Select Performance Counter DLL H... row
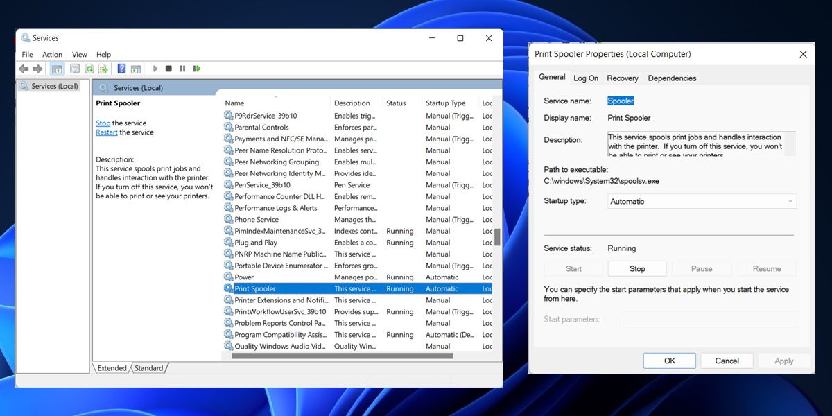 click(x=357, y=196)
